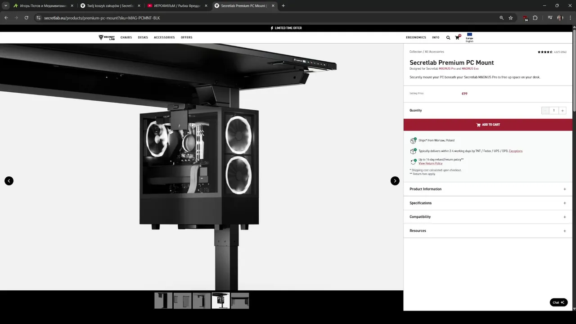576x324 pixels.
Task: Select the fourth highlighted product thumbnail
Action: (x=221, y=301)
